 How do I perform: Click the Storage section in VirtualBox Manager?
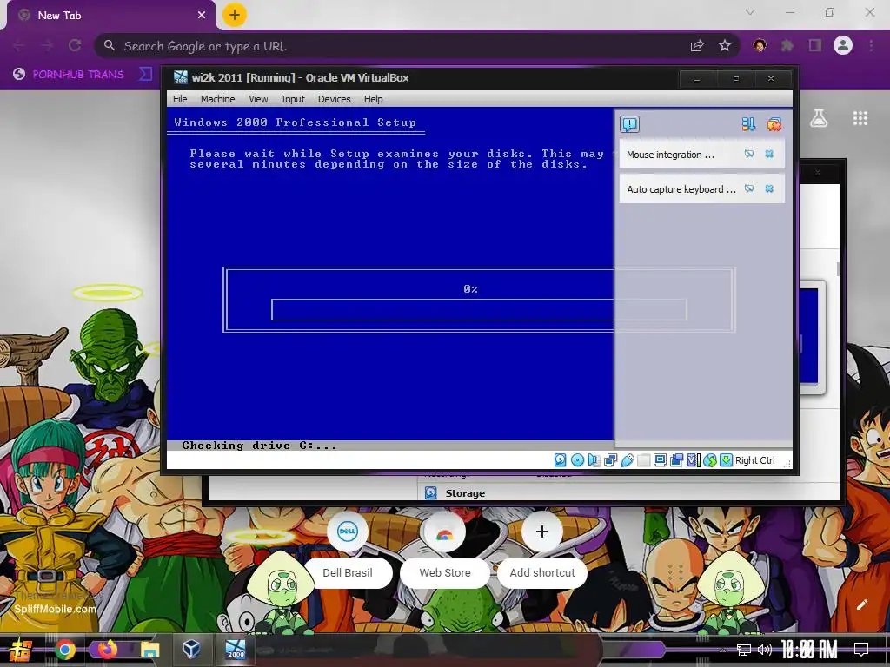point(465,493)
